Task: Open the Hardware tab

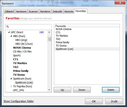Action: point(21,11)
